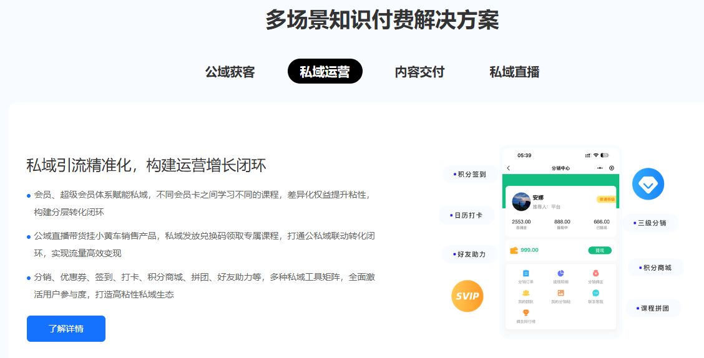The image size is (704, 358).
Task: Tap the 我的分销码 image icon
Action: pos(560,293)
